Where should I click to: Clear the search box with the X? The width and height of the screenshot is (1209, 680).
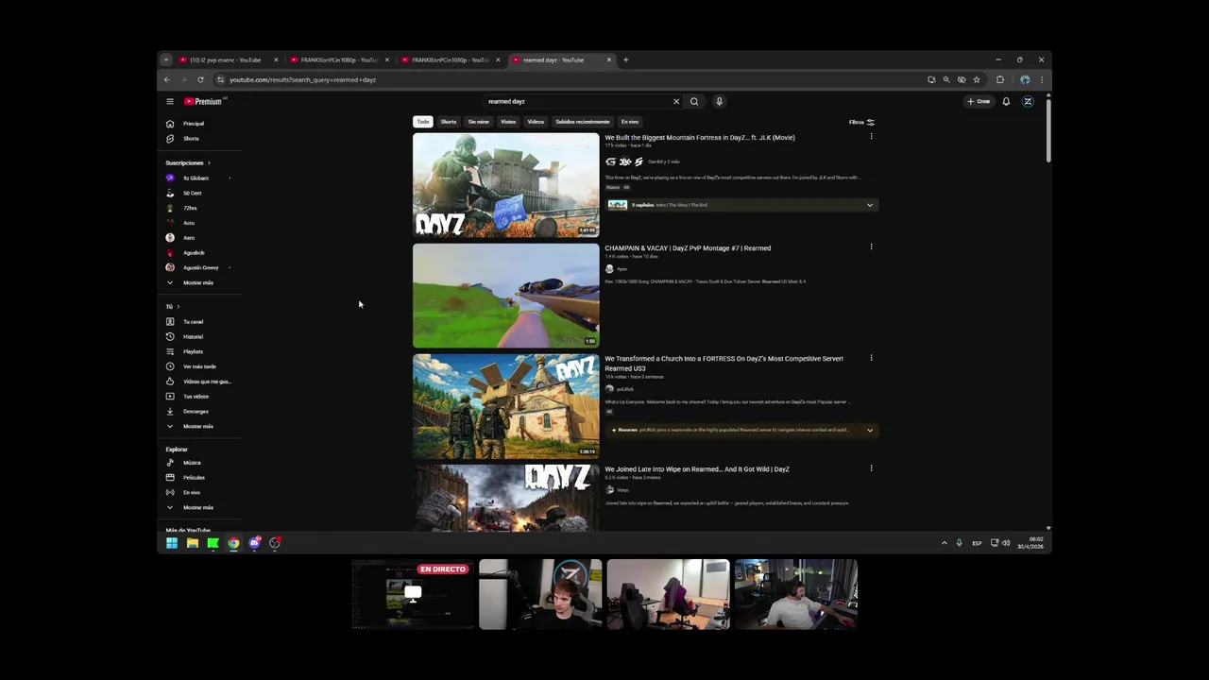(676, 101)
